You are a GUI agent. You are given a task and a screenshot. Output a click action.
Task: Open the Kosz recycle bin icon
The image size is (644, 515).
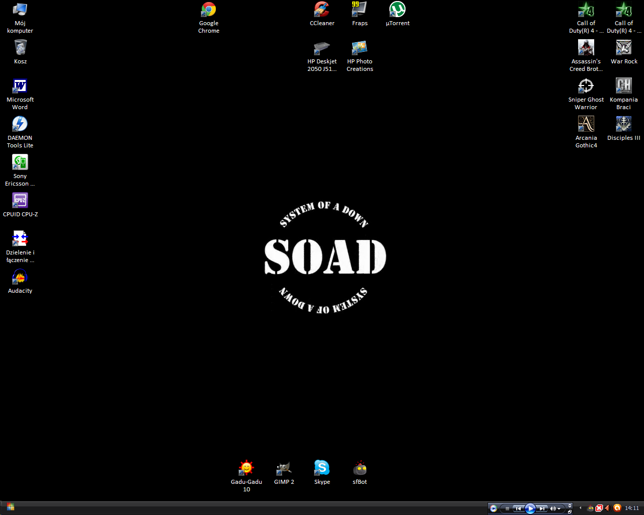(x=20, y=52)
